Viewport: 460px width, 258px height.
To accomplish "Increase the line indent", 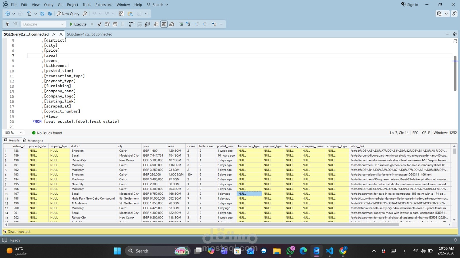I will point(205,24).
